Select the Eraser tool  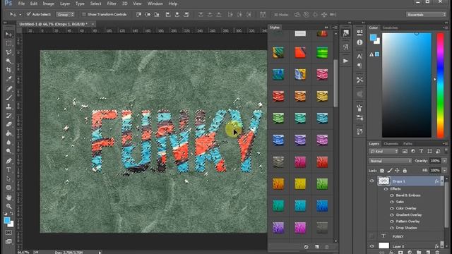click(x=9, y=124)
